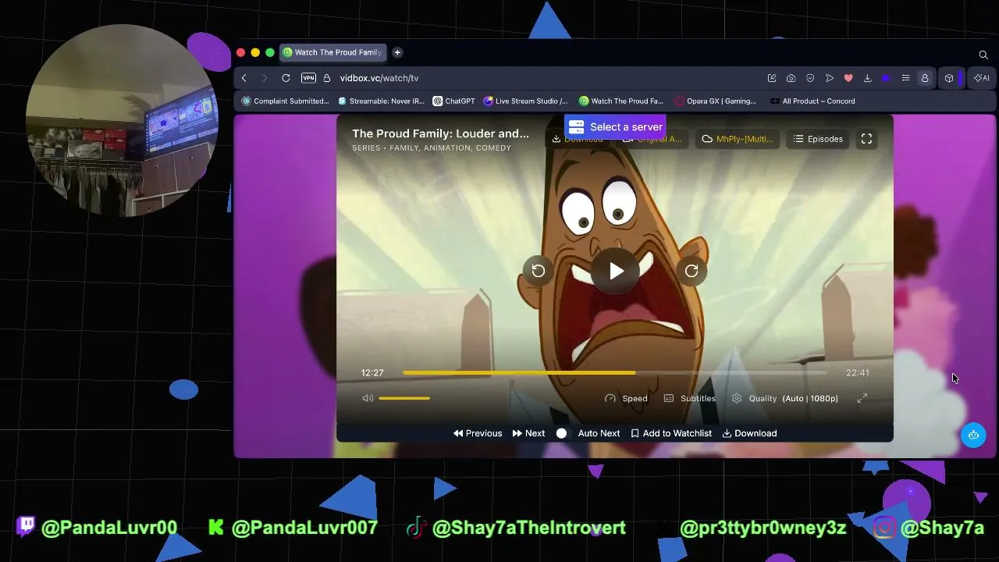Enter fullscreen using the top-right fullscreen button
The width and height of the screenshot is (999, 562).
[x=866, y=139]
